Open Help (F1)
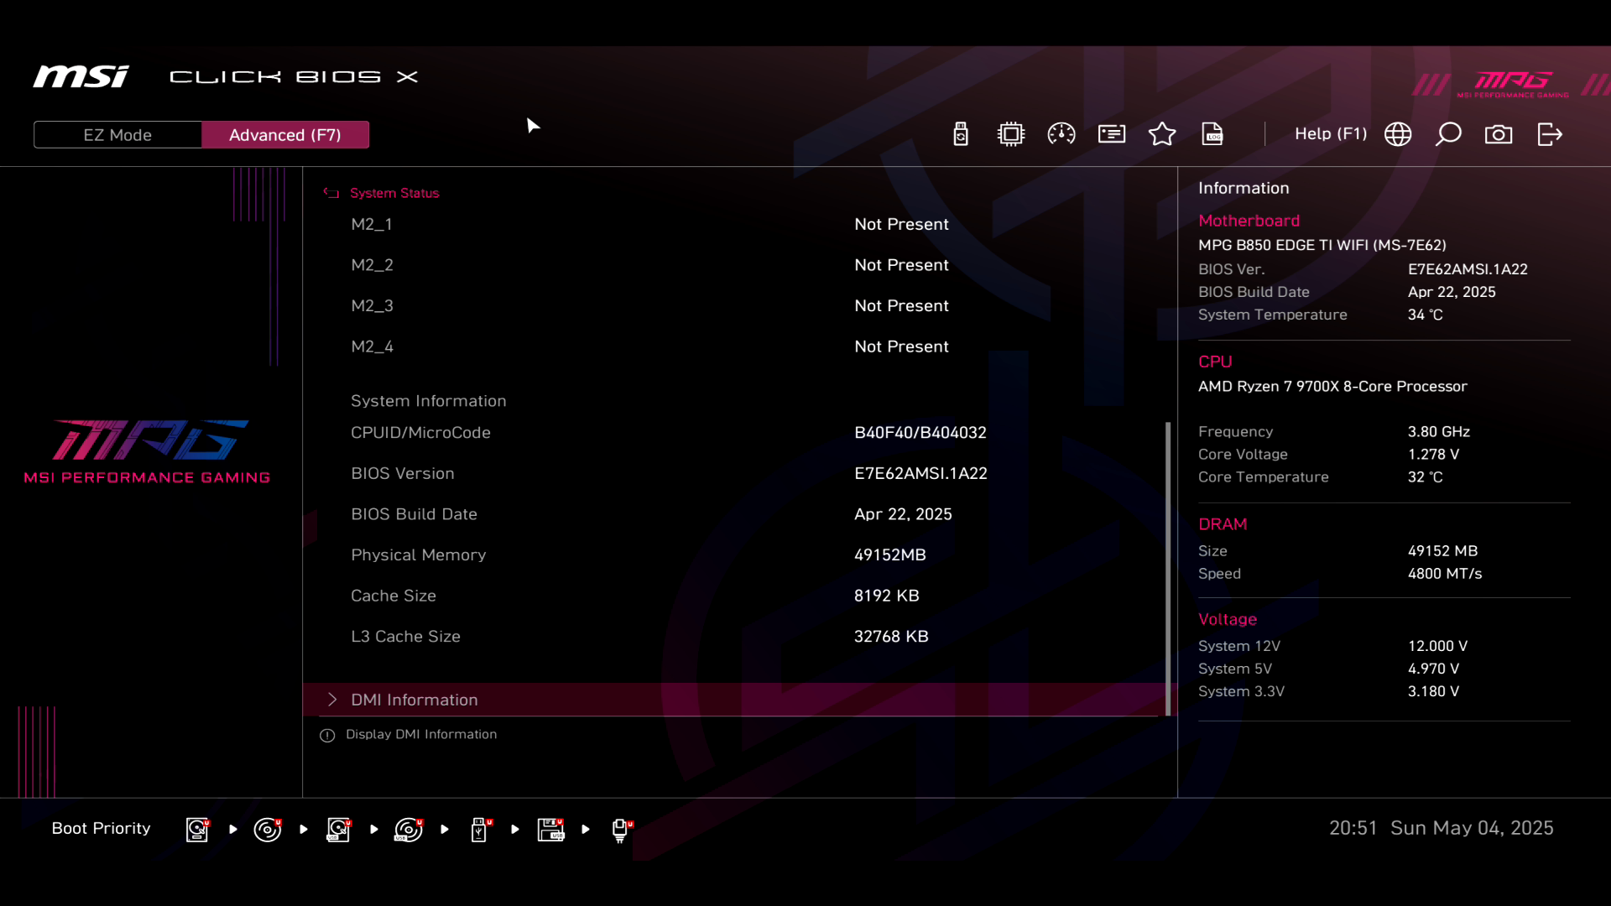This screenshot has height=906, width=1611. tap(1330, 134)
